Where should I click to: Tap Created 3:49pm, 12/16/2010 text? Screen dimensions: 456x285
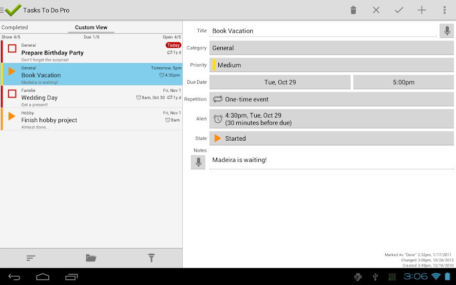pyautogui.click(x=428, y=265)
